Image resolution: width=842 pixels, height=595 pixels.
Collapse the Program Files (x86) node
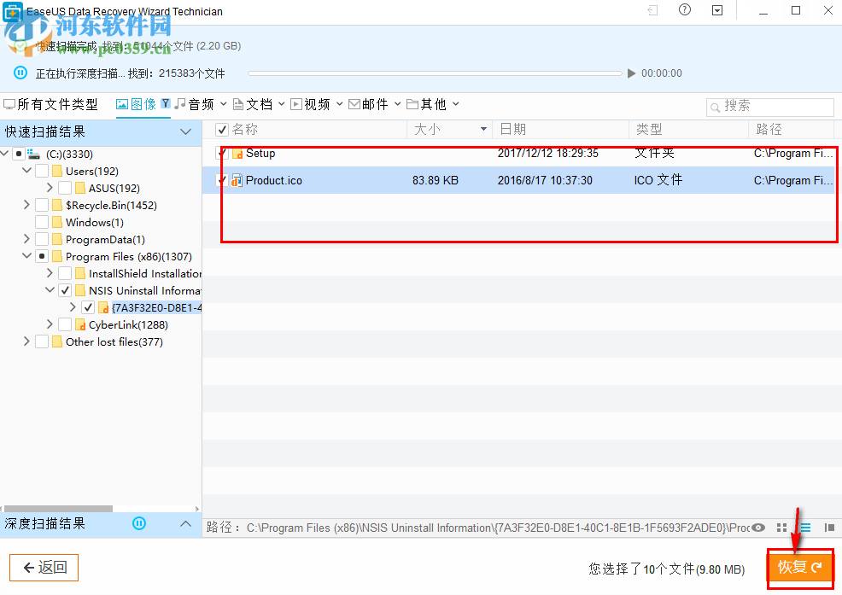point(26,256)
